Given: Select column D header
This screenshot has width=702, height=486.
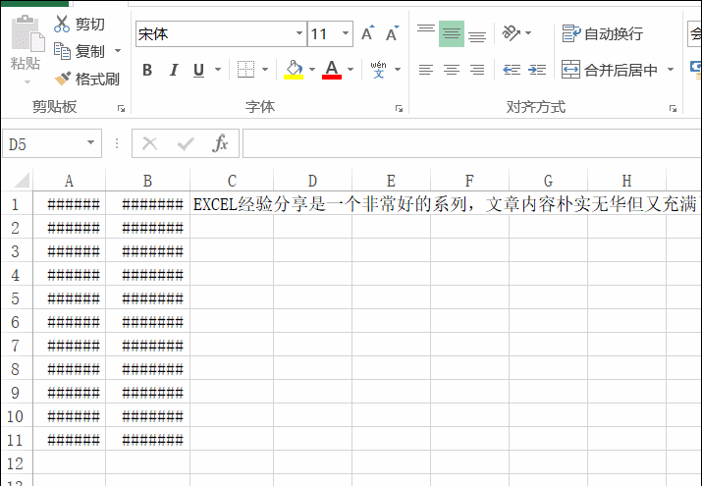Looking at the screenshot, I should 312,181.
